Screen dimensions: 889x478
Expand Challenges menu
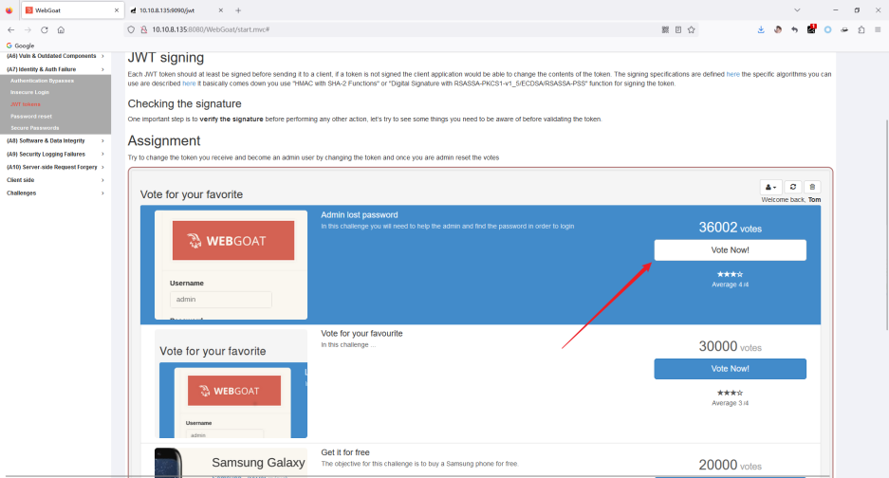coord(56,193)
